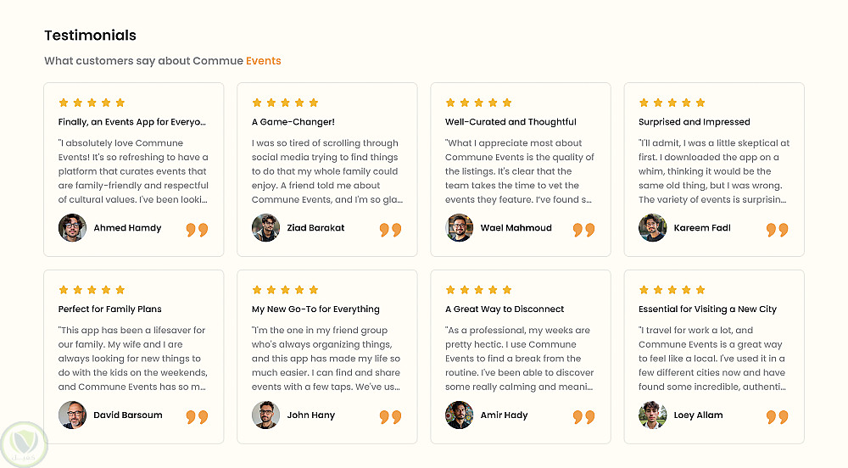Open 'A Game-Changer!' review title
This screenshot has width=848, height=468.
point(293,122)
